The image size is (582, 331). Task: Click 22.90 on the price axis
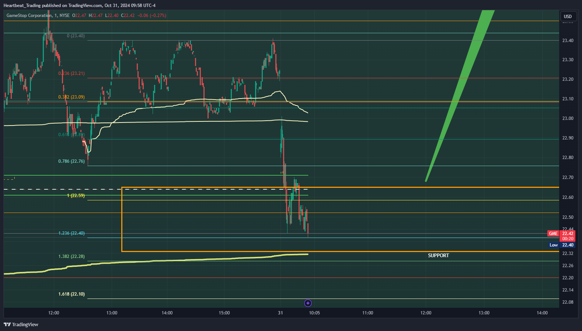click(x=568, y=138)
